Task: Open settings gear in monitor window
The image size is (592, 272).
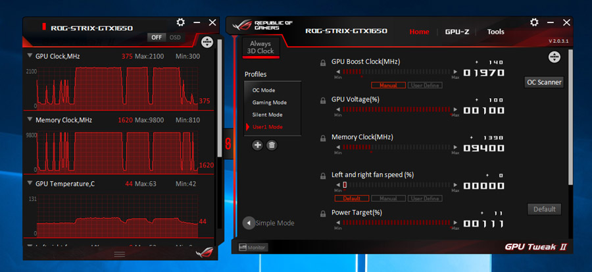Action: pyautogui.click(x=180, y=22)
